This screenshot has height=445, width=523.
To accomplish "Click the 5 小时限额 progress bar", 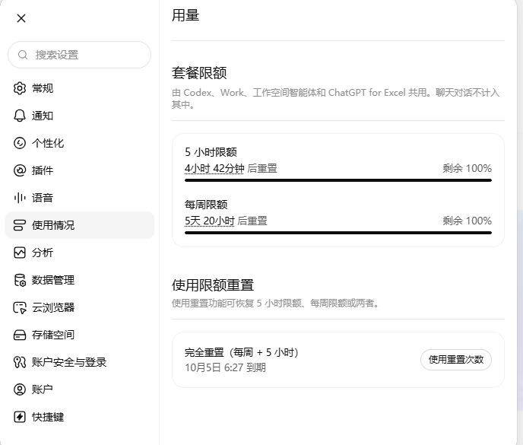I will click(338, 180).
